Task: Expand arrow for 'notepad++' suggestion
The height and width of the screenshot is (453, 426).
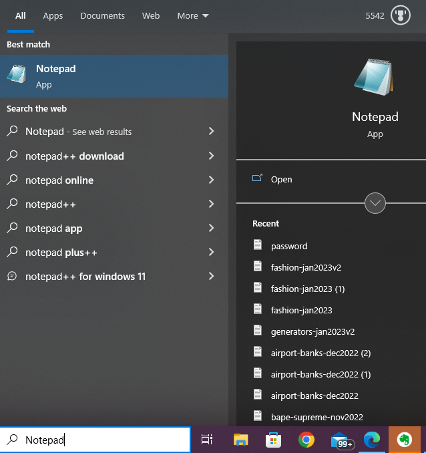Action: pos(212,204)
